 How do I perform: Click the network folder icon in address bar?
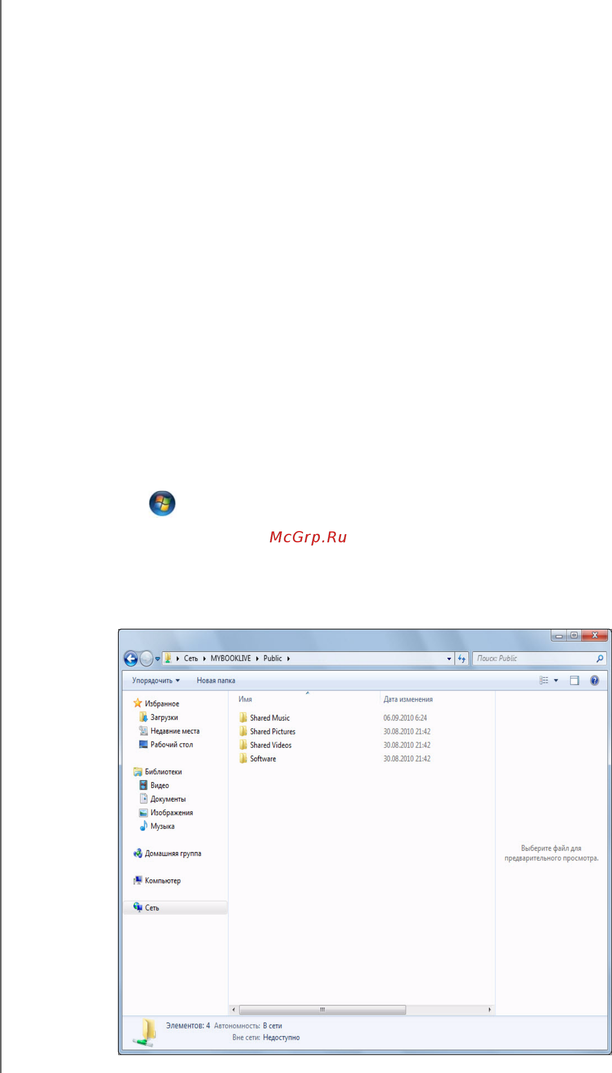168,658
